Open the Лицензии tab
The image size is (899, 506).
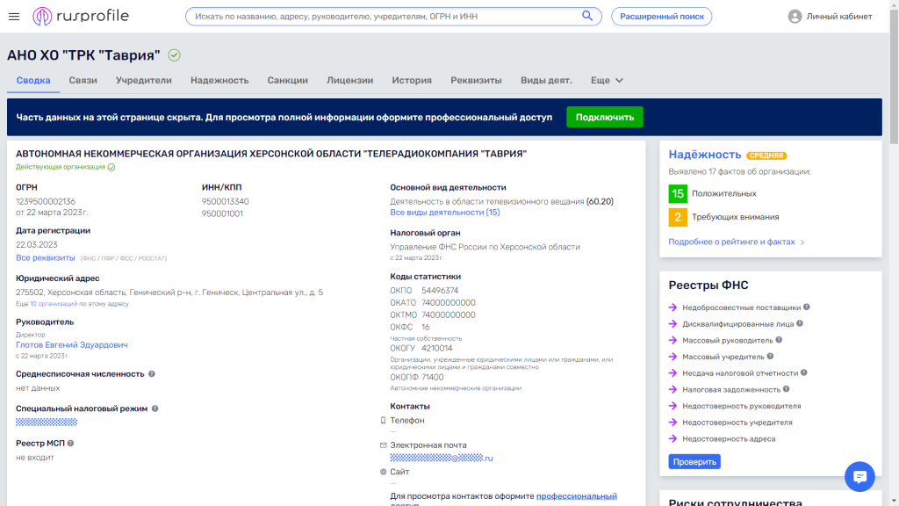349,80
